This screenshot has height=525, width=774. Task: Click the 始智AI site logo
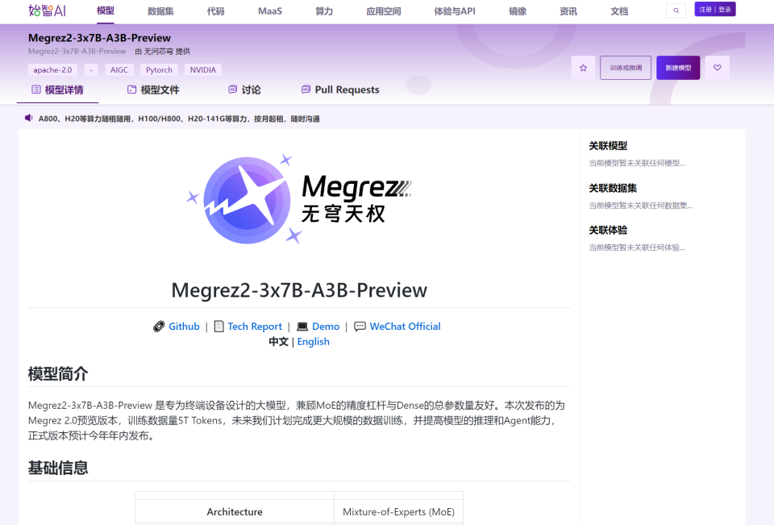click(x=47, y=10)
